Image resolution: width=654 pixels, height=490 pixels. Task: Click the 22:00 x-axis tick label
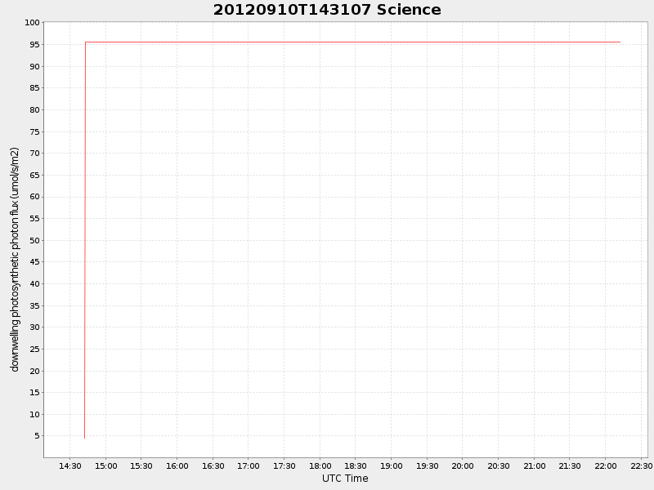(x=606, y=465)
